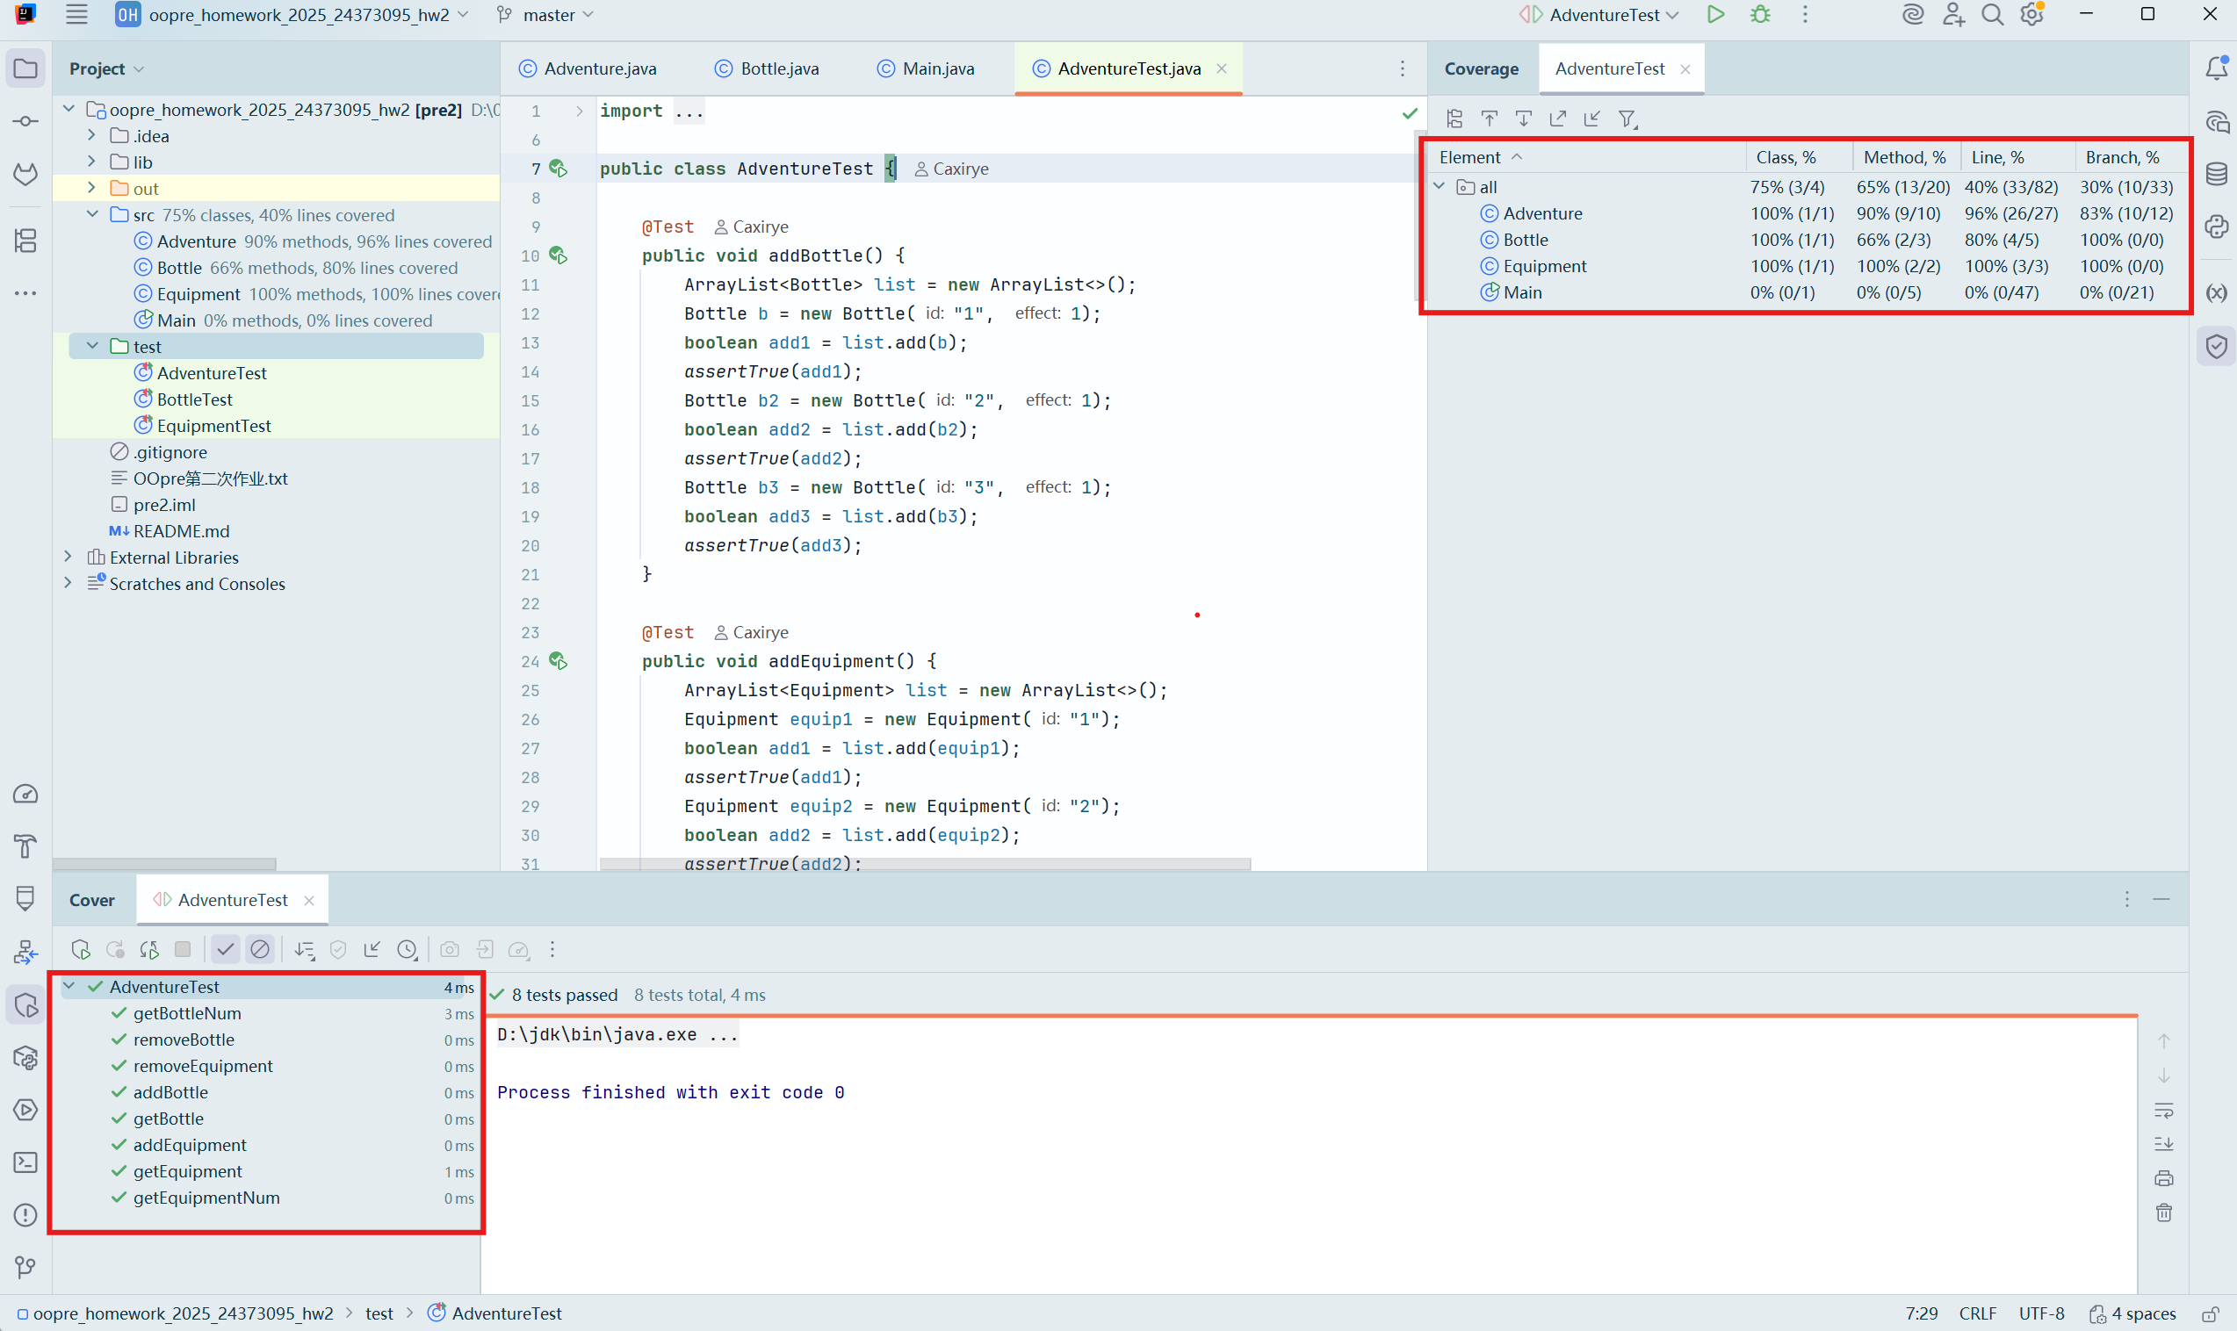
Task: Toggle Show Ignored tests button
Action: pyautogui.click(x=260, y=949)
